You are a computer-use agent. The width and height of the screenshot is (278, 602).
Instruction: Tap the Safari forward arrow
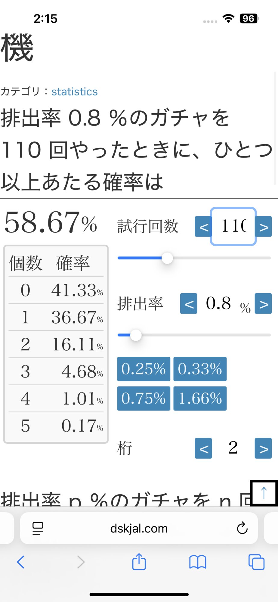click(x=81, y=562)
